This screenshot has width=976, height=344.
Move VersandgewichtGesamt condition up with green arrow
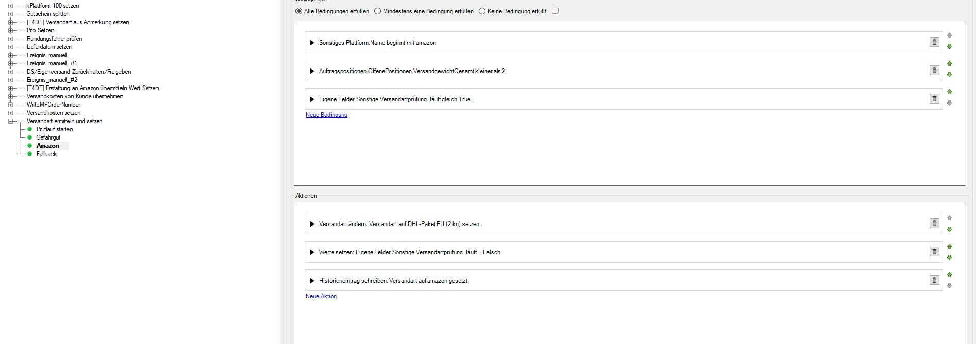950,63
